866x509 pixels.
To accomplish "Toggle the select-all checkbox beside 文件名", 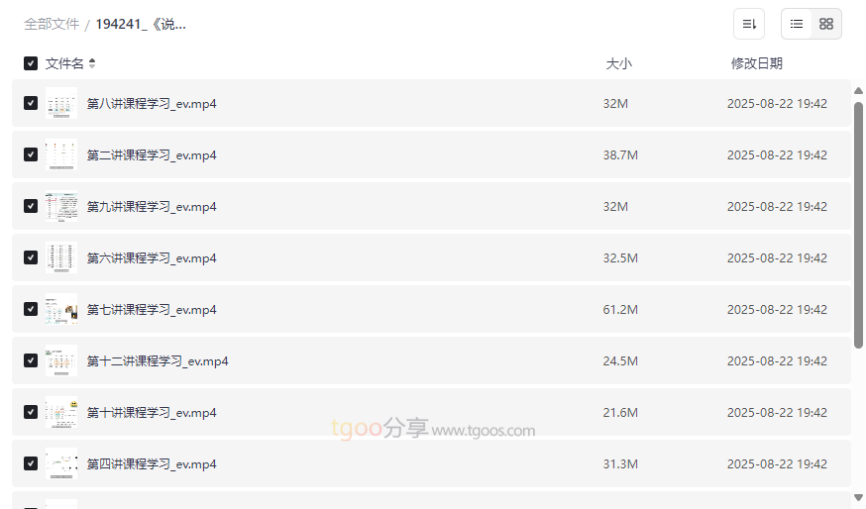I will pyautogui.click(x=31, y=63).
